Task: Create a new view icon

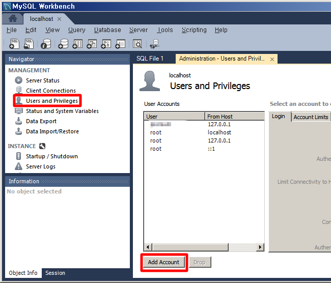Action: pos(92,44)
